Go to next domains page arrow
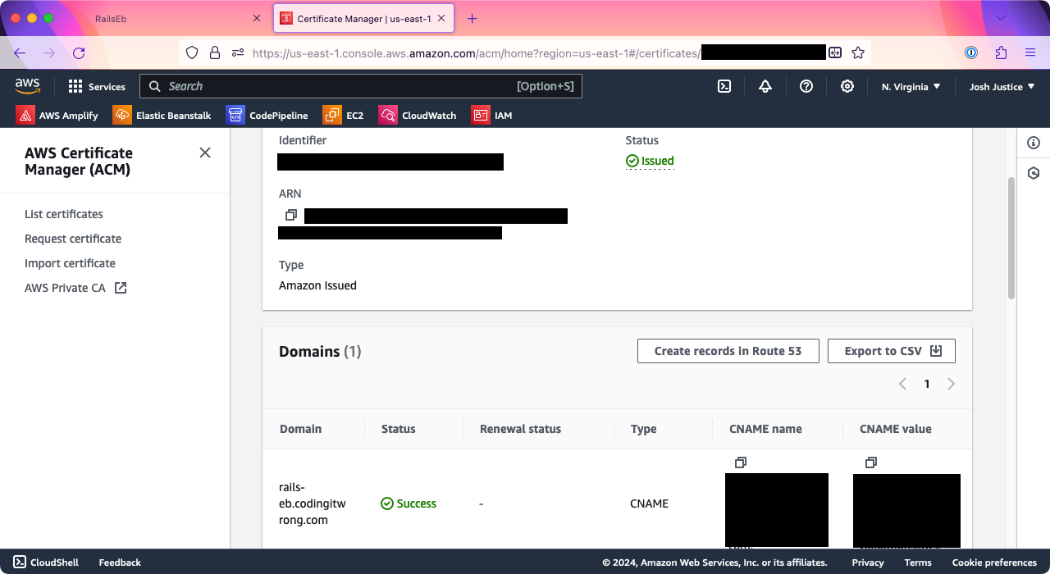 pos(952,384)
